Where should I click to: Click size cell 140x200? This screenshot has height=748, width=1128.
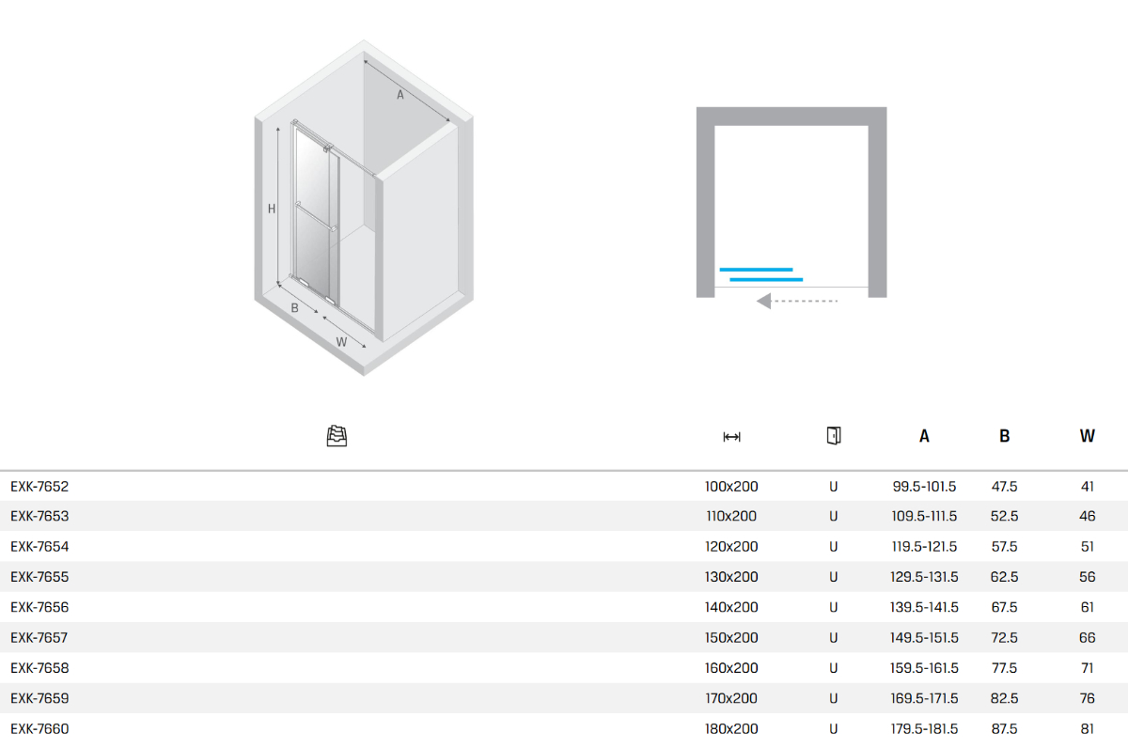click(731, 607)
